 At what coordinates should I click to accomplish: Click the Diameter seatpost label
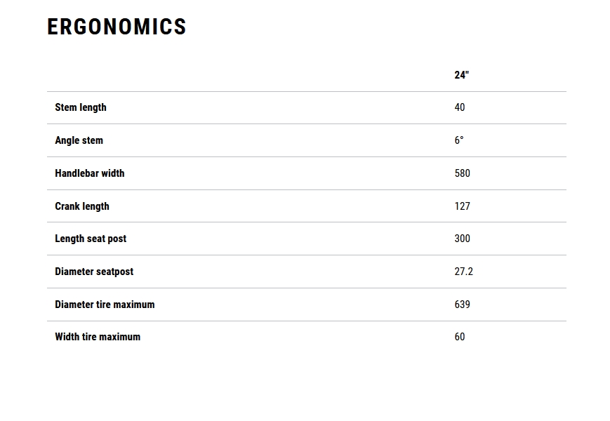tap(94, 272)
